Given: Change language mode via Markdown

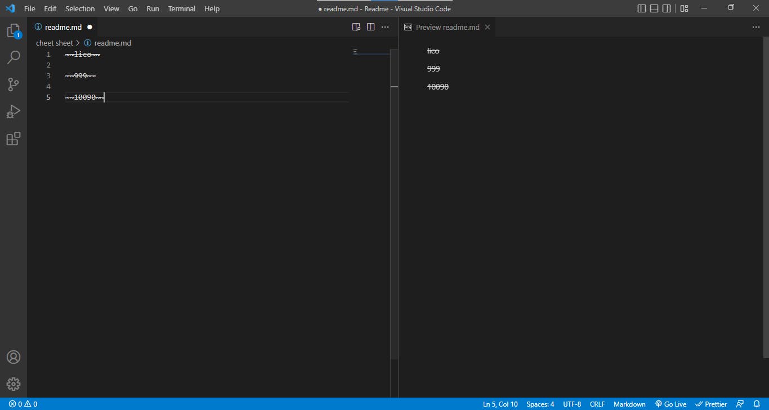Looking at the screenshot, I should (629, 404).
